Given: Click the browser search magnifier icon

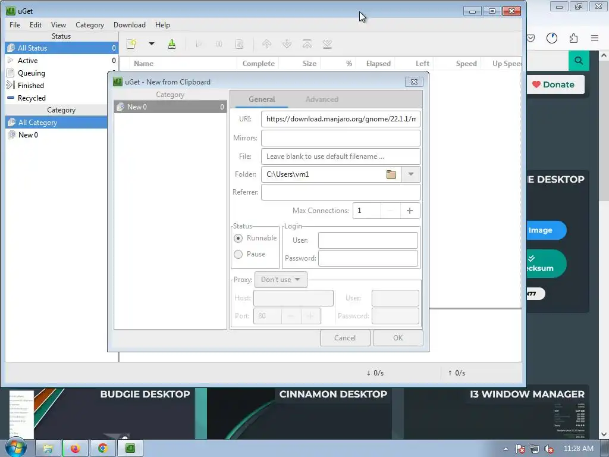Looking at the screenshot, I should [x=579, y=61].
